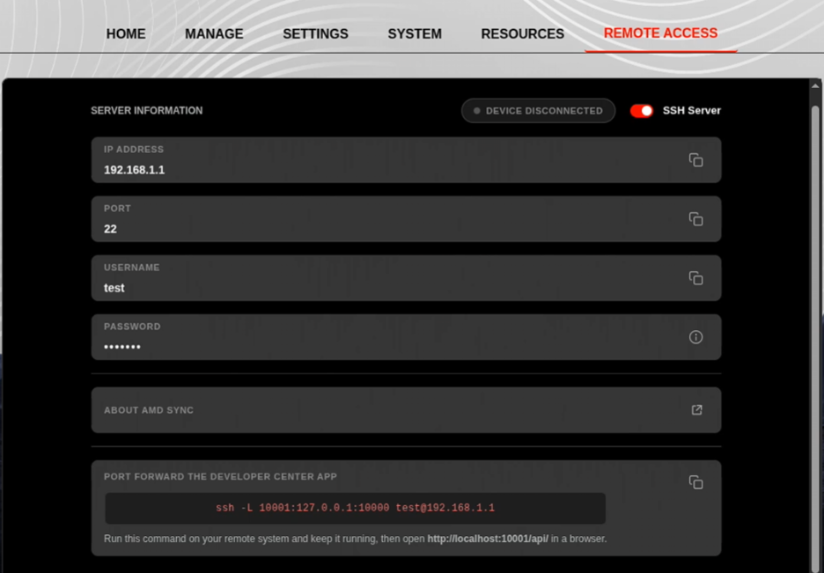The width and height of the screenshot is (824, 573).
Task: Go to the SETTINGS tab
Action: tap(315, 33)
